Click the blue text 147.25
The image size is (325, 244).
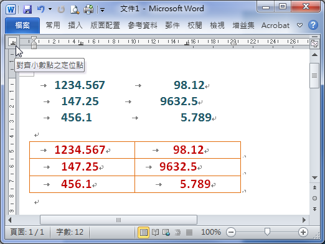[80, 101]
